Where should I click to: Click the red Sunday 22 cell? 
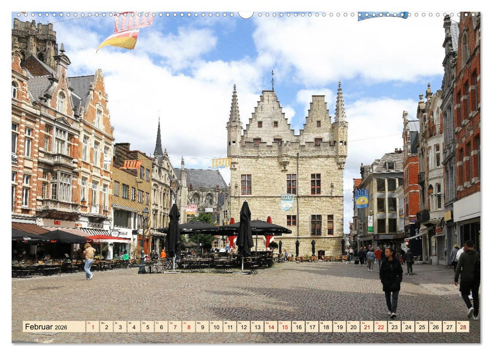pos(381,328)
